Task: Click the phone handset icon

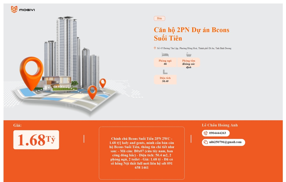Action: [205, 133]
